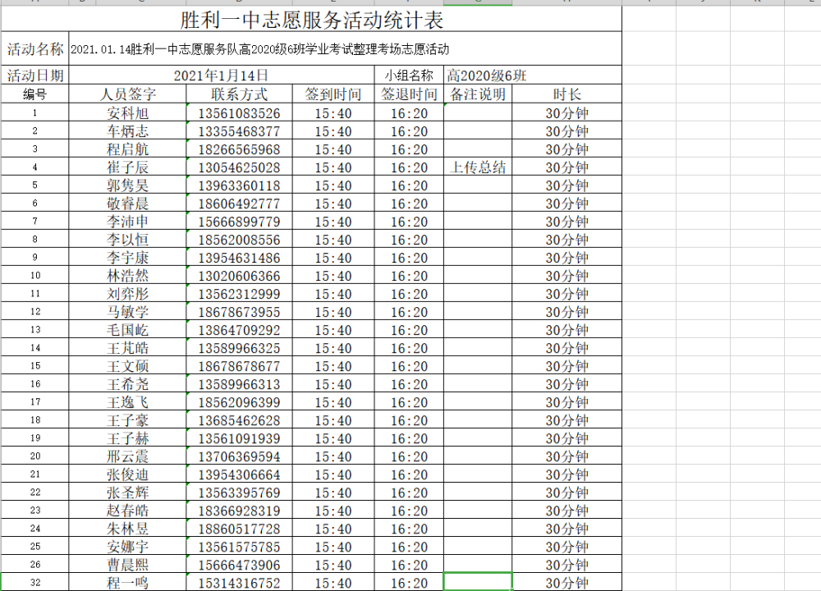Select the name cell 王文硕
821x591 pixels.
point(128,365)
